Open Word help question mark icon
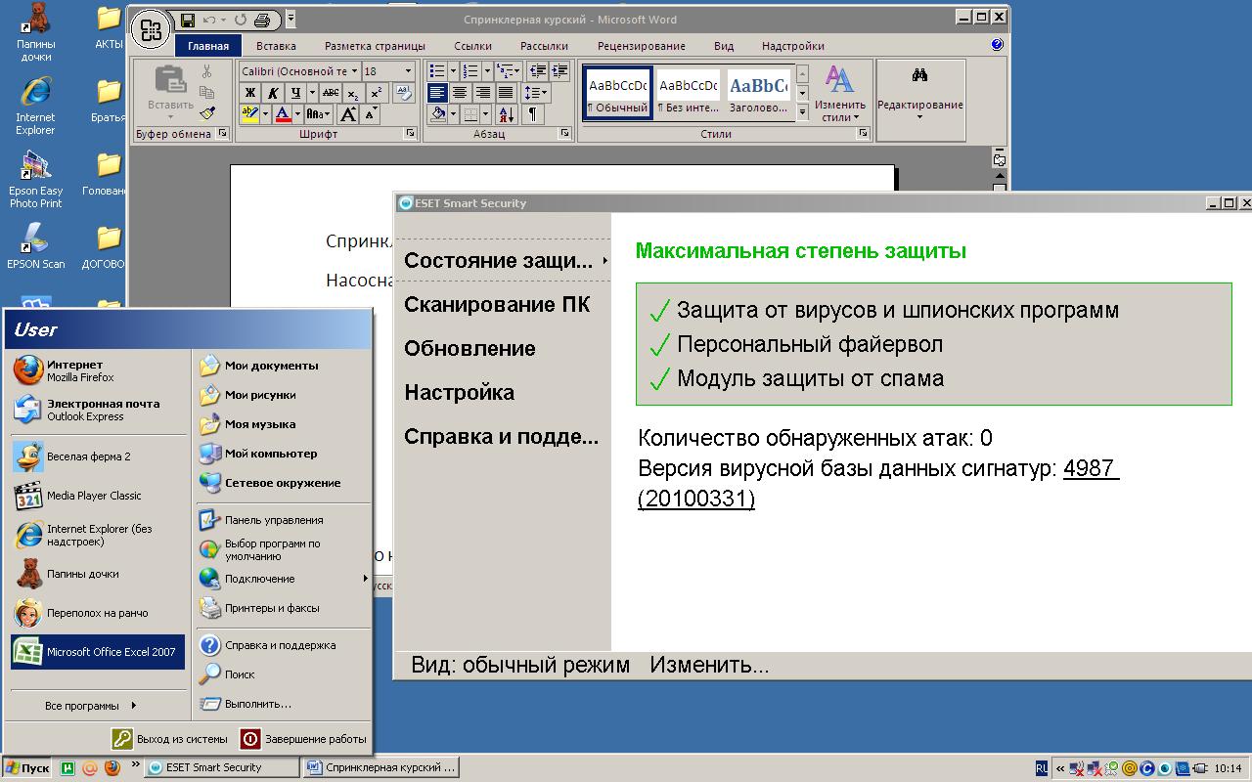 (997, 45)
